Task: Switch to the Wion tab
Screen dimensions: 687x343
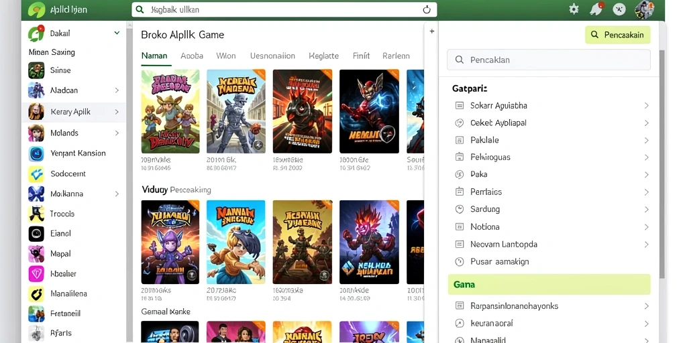Action: click(x=226, y=56)
